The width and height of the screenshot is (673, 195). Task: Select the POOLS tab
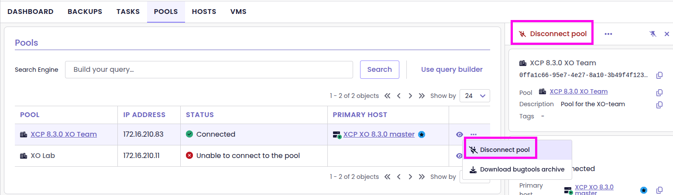(166, 12)
